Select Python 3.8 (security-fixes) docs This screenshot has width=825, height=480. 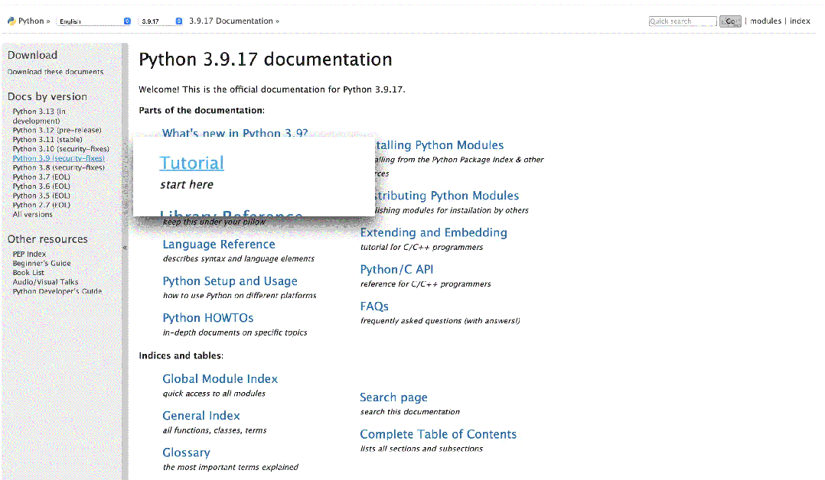[58, 167]
